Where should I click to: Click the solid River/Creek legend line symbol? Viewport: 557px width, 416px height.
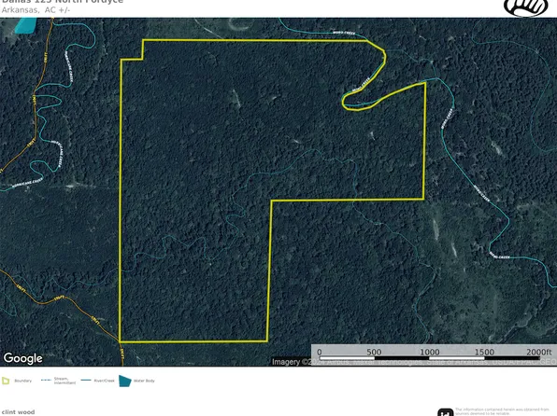pos(86,381)
